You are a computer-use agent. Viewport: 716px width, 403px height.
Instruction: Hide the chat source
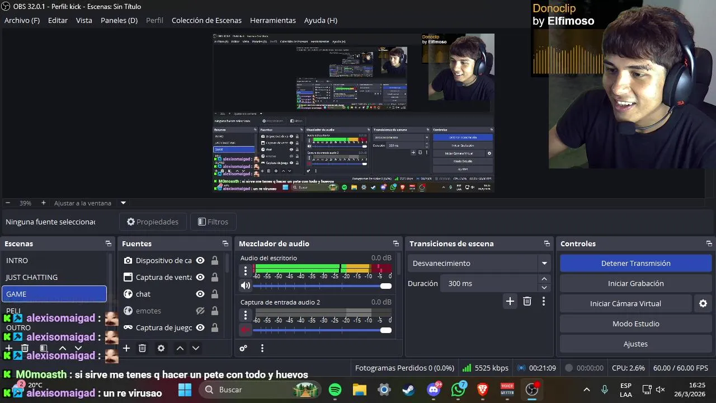tap(200, 294)
